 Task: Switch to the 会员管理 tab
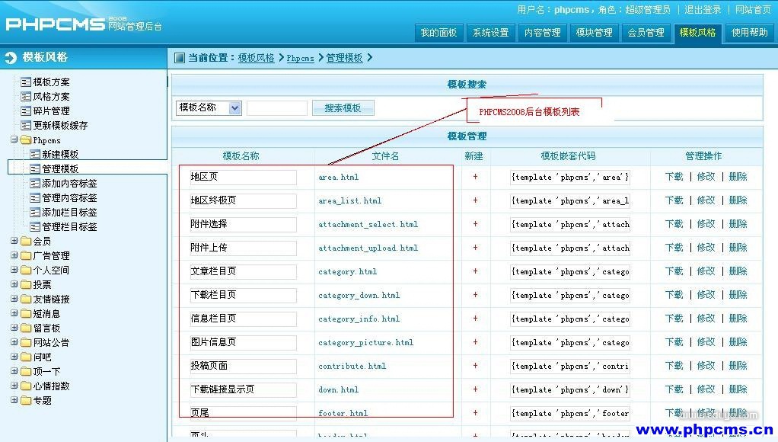point(646,33)
